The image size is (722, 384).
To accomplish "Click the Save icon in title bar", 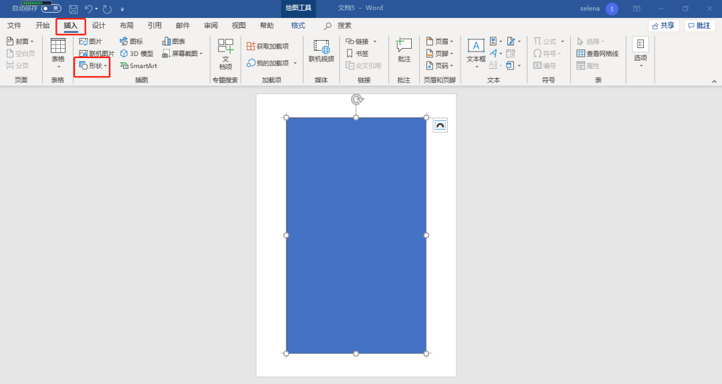I will point(74,9).
